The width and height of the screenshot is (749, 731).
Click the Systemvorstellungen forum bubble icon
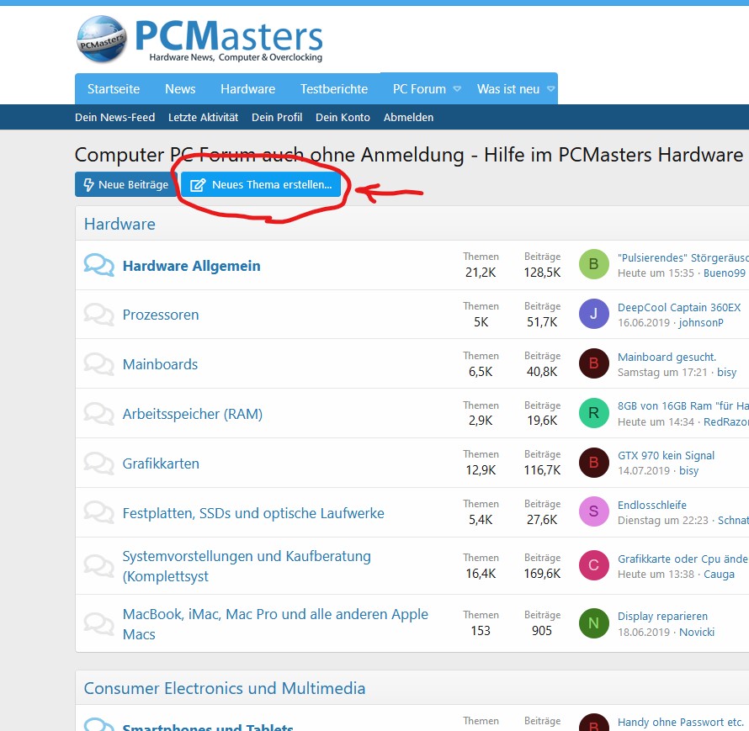pos(98,566)
